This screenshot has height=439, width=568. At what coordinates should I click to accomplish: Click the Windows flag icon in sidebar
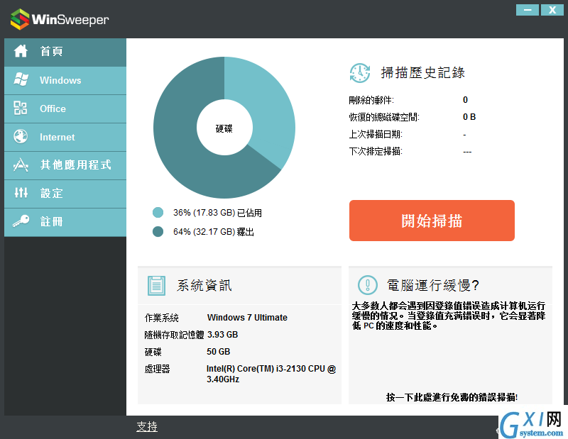[21, 79]
